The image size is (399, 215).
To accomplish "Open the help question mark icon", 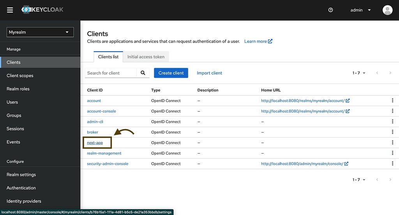I will coord(331,10).
